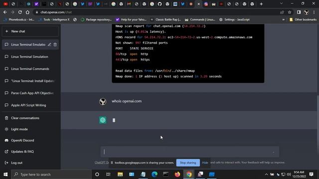
Task: Open Apple API Script Writing chat
Action: click(x=30, y=105)
